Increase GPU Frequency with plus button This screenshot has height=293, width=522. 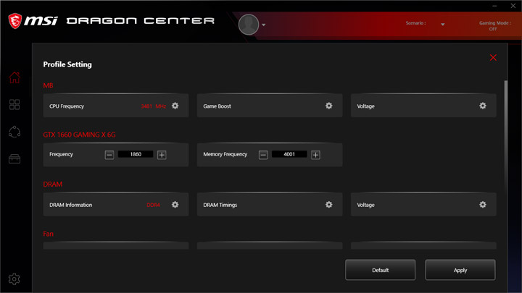coord(162,155)
